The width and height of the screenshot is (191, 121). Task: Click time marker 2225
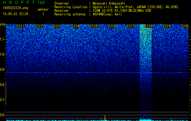click(94, 26)
